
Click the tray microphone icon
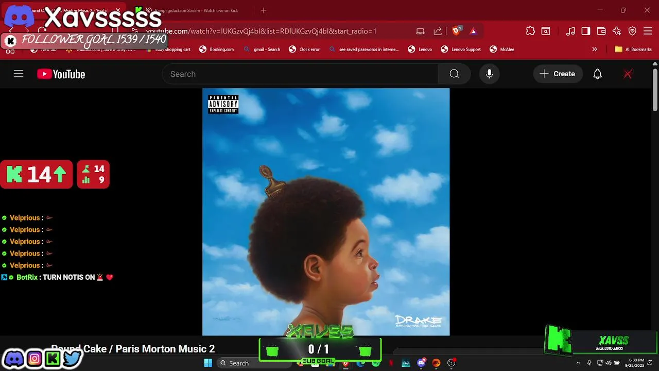pos(589,363)
